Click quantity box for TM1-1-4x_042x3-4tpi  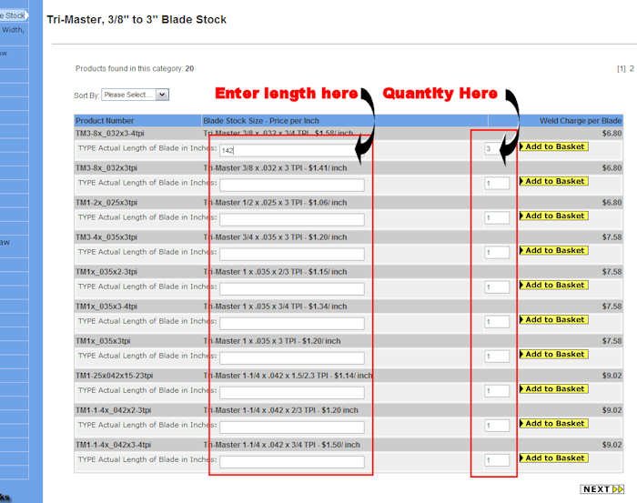497,460
